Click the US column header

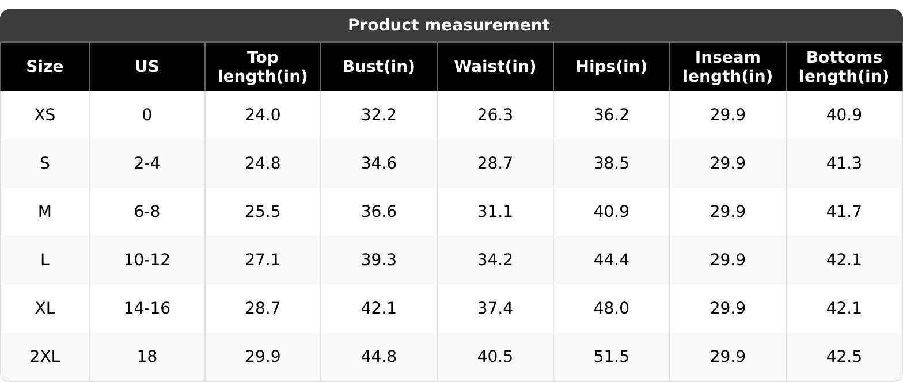pos(147,67)
